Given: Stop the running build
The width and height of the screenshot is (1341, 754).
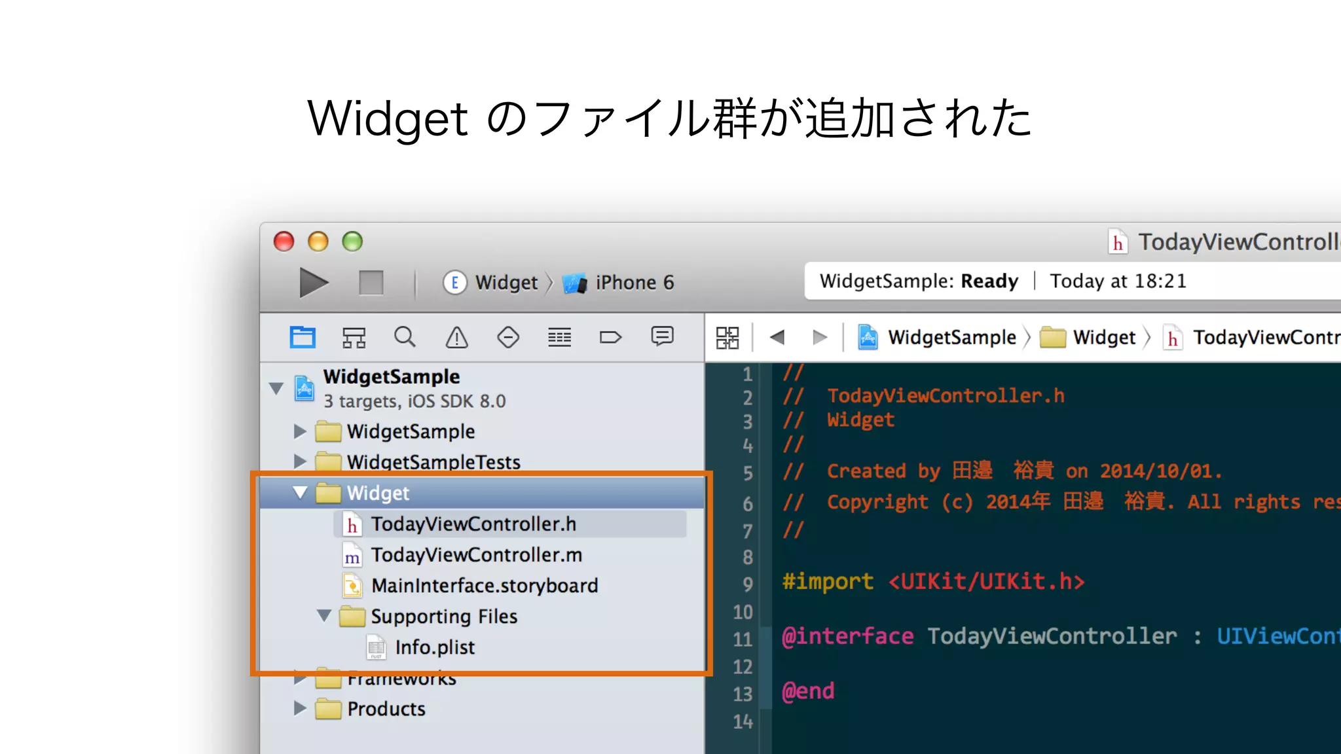Looking at the screenshot, I should tap(371, 283).
